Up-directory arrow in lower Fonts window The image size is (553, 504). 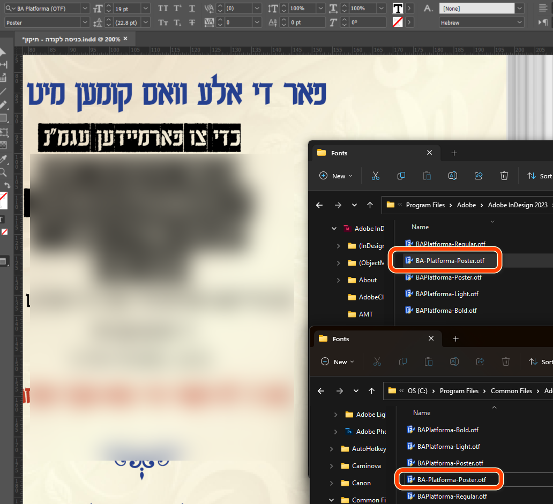point(372,390)
